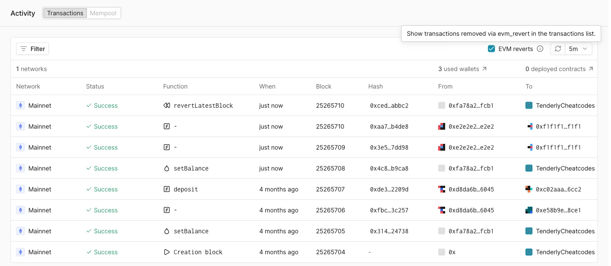
Task: Click block number 25265706
Action: [x=330, y=210]
